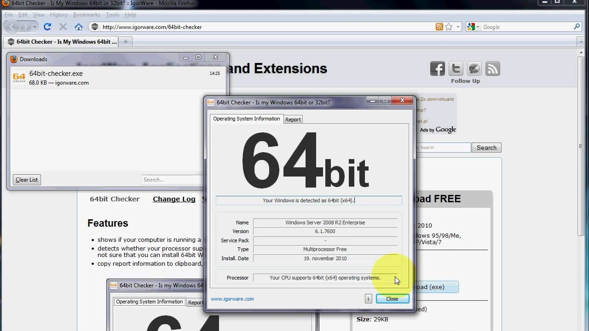Image resolution: width=589 pixels, height=331 pixels.
Task: Open IgorWare Facebook page icon
Action: click(438, 68)
